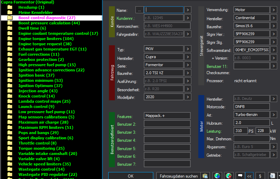
Task: Open arrow list for Typ (PKW)
Action: point(188,49)
